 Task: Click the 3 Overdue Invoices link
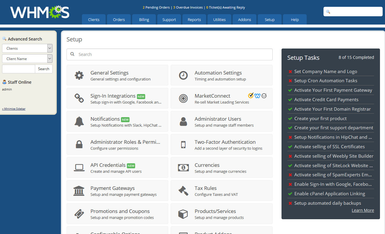188,7
